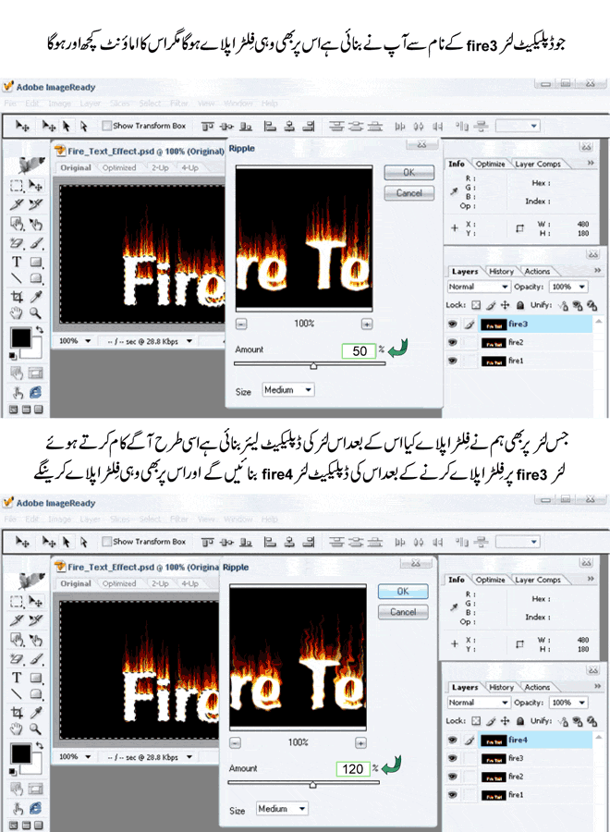This screenshot has height=832, width=610.
Task: Select Rectangular Marquee tool in upper screenshot
Action: [x=17, y=185]
